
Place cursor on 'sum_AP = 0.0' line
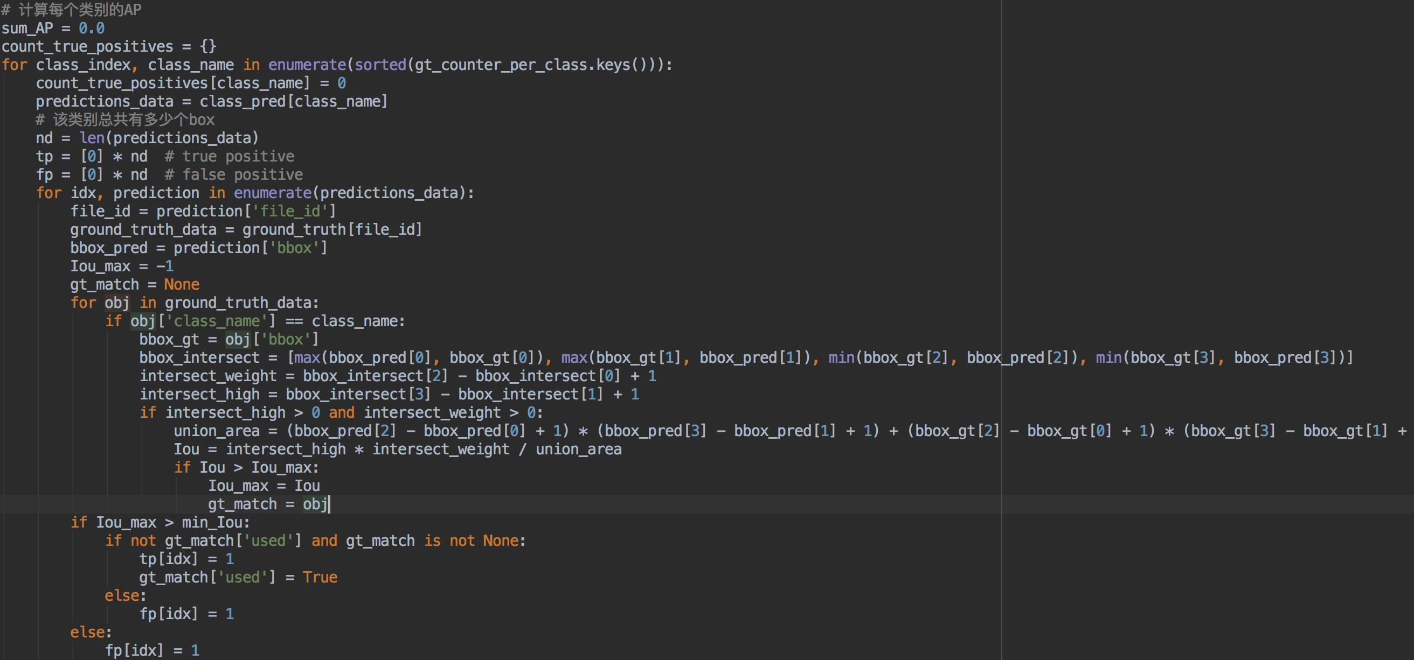click(53, 28)
